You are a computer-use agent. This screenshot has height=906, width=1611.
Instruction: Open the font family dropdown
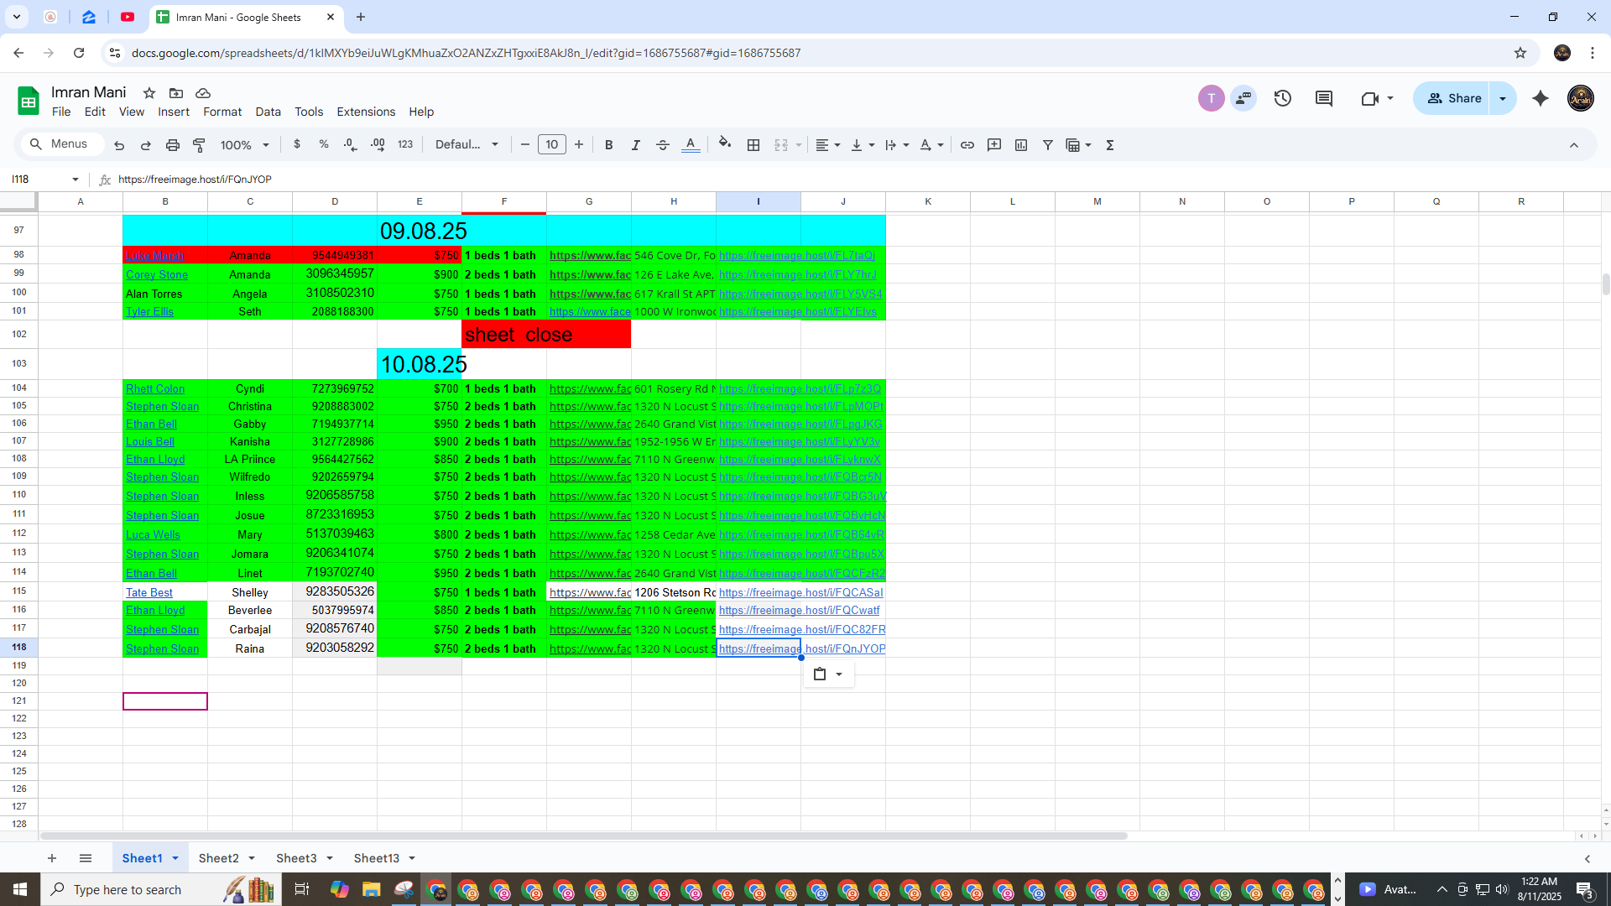pos(467,145)
